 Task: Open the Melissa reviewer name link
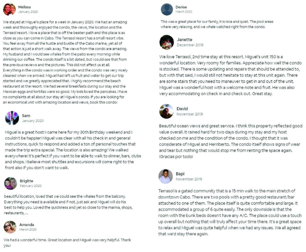point(24,7)
